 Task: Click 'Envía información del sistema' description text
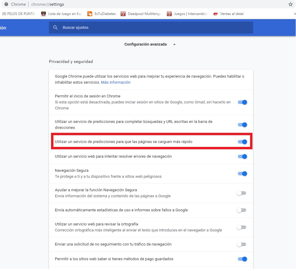[x=113, y=196]
